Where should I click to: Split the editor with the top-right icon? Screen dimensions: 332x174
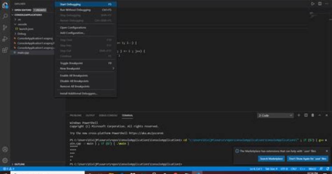pyautogui.click(x=320, y=4)
